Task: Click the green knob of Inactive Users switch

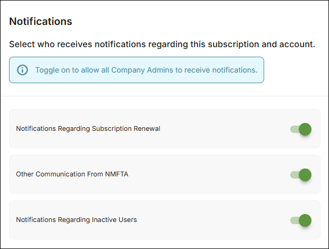Action: [x=305, y=220]
